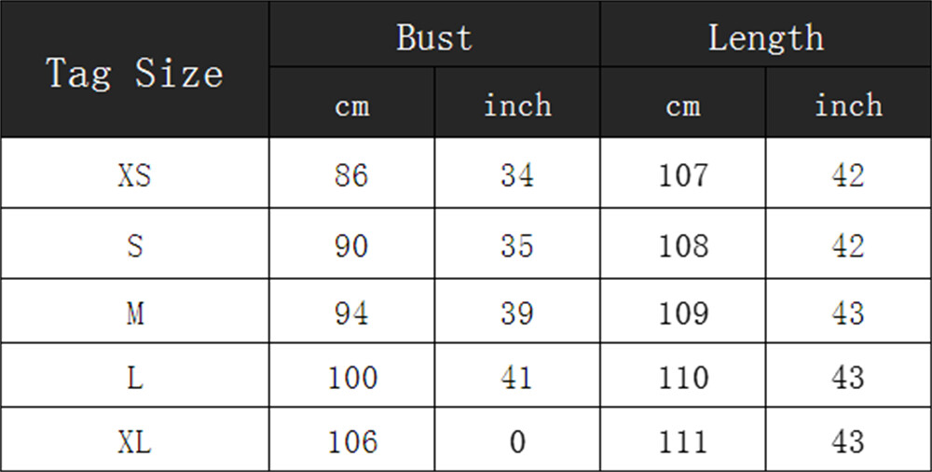This screenshot has height=472, width=932.
Task: Click the bust value 86 cm
Action: tap(351, 175)
